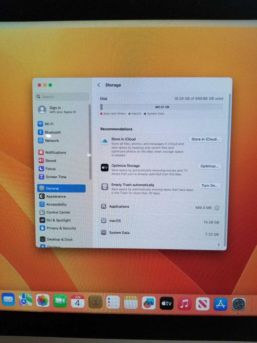The width and height of the screenshot is (257, 343).
Task: Click the trash icon beside Empty Trash automatically
Action: [105, 187]
